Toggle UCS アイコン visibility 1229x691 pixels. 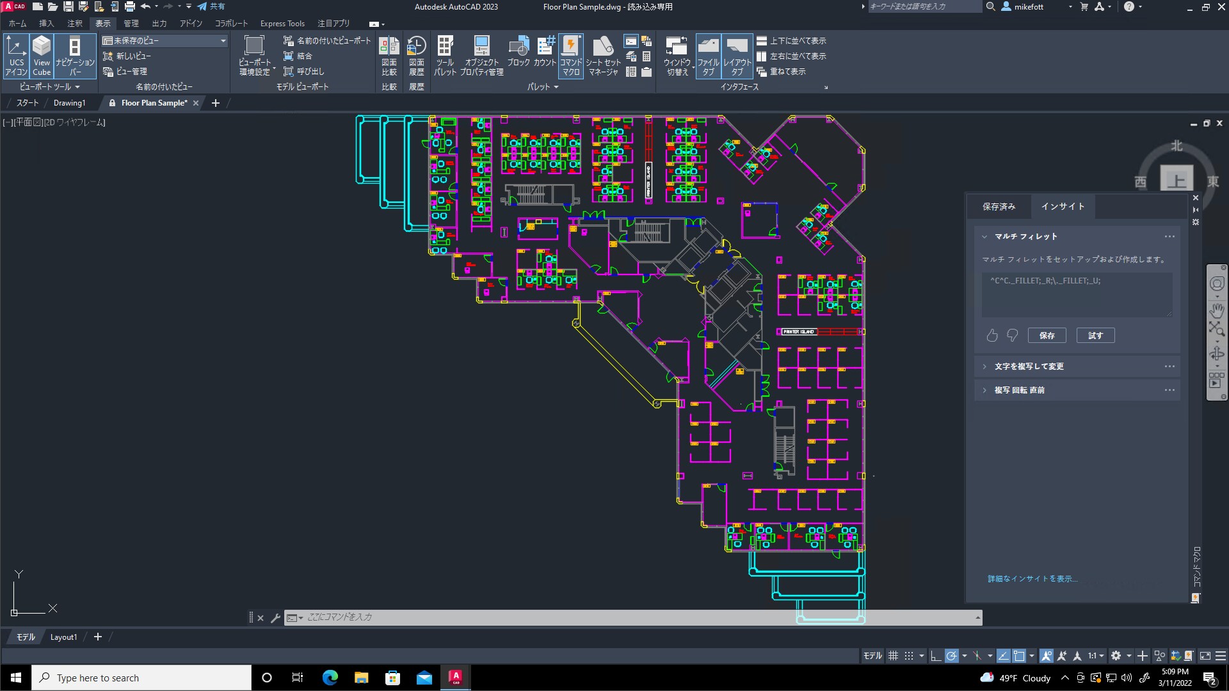click(16, 54)
